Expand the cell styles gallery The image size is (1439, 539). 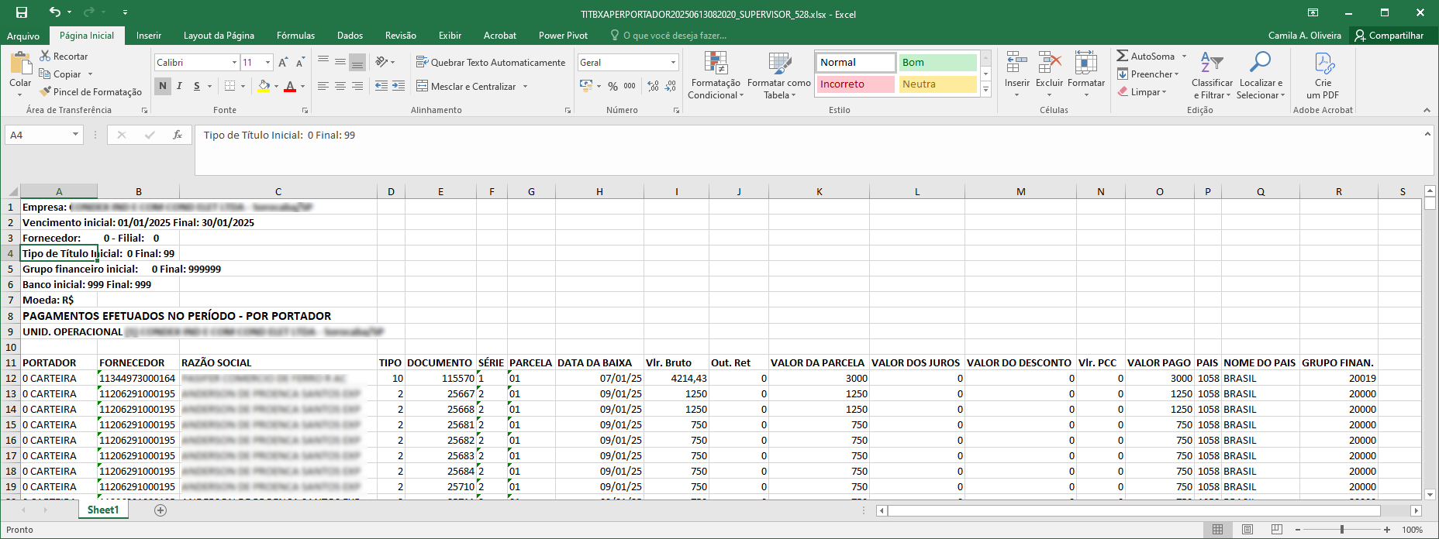985,90
